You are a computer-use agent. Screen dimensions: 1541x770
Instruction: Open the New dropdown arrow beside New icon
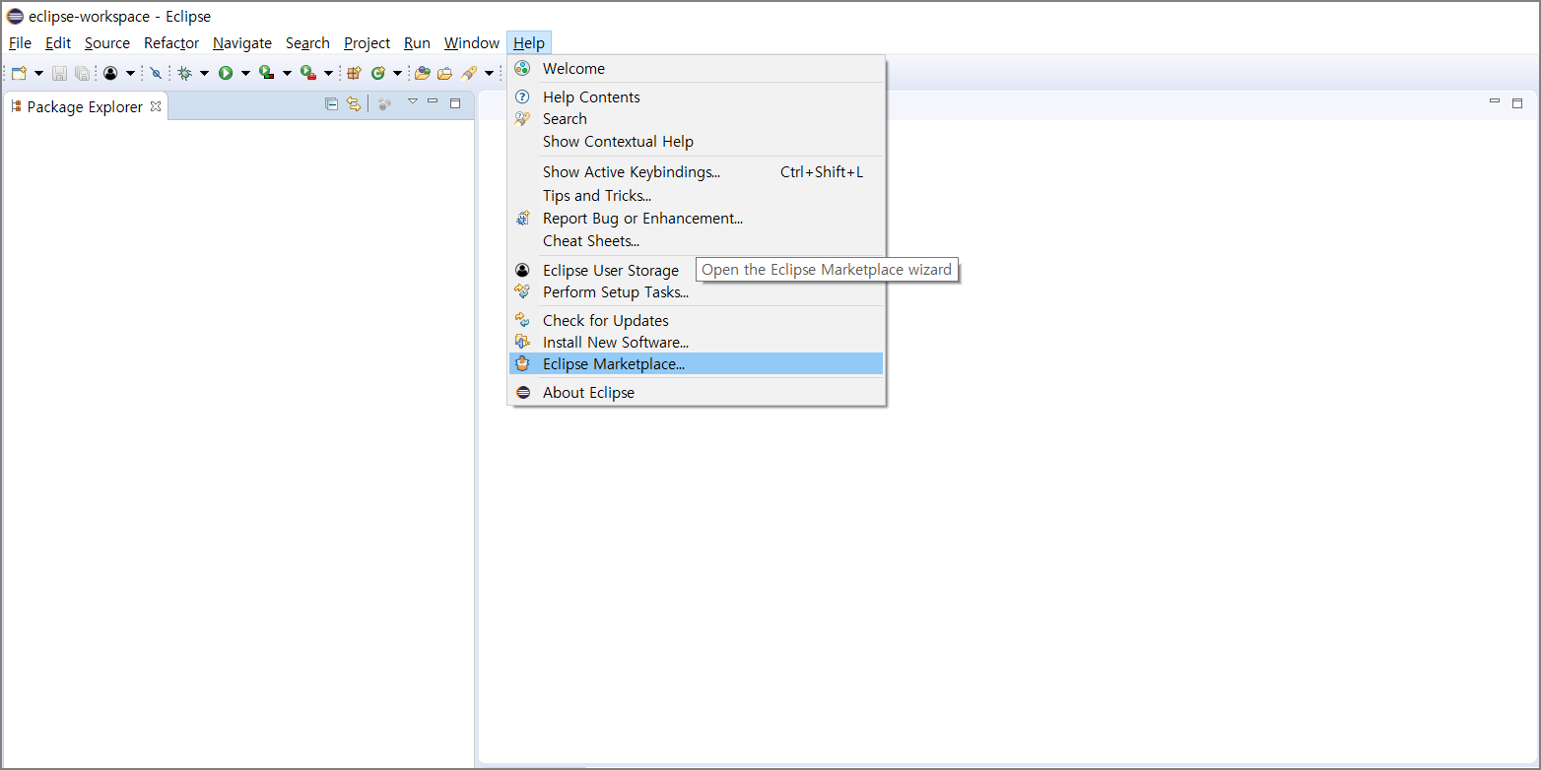click(38, 73)
